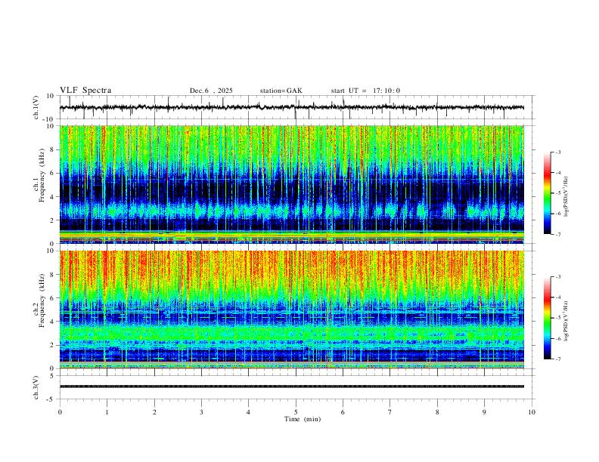Click the 'ch.2 Frequency (kHz)' axis label

pos(39,300)
